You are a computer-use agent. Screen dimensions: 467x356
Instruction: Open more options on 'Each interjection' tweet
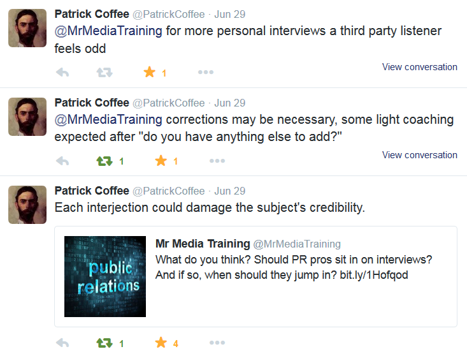pos(217,343)
